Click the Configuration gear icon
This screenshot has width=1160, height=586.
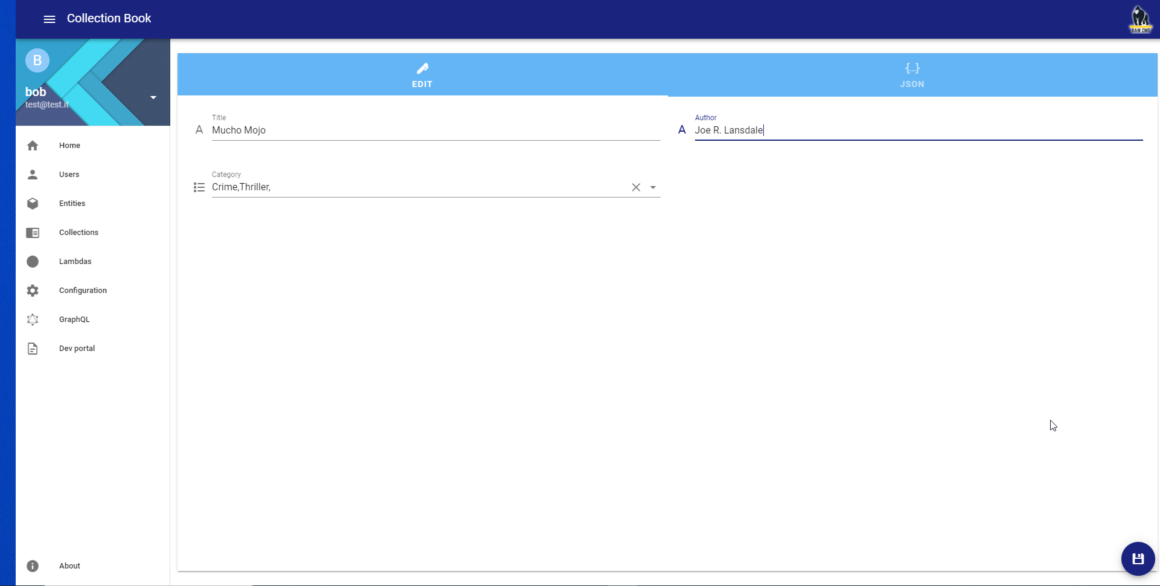(33, 291)
